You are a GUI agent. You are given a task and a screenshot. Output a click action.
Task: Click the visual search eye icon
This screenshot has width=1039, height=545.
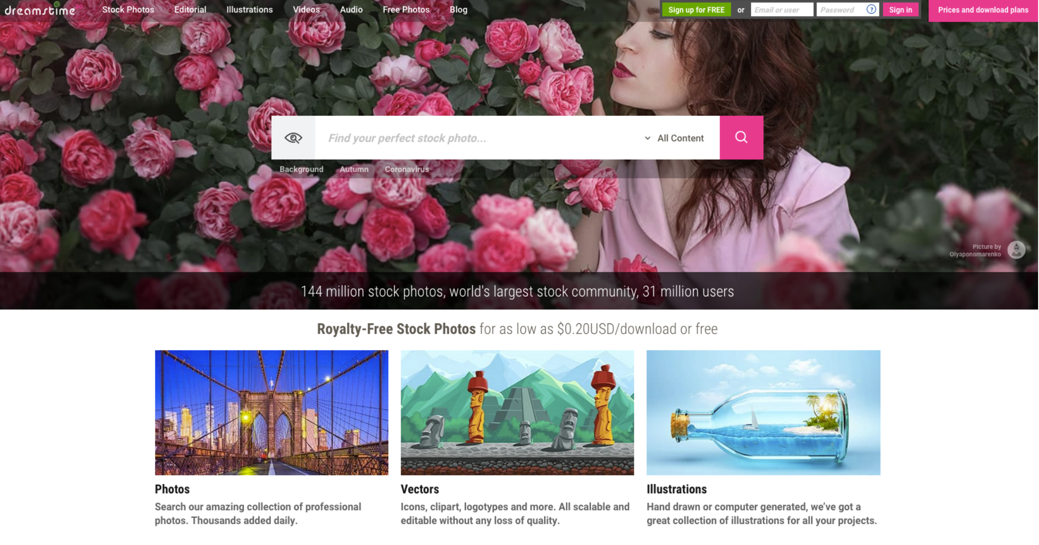coord(293,138)
